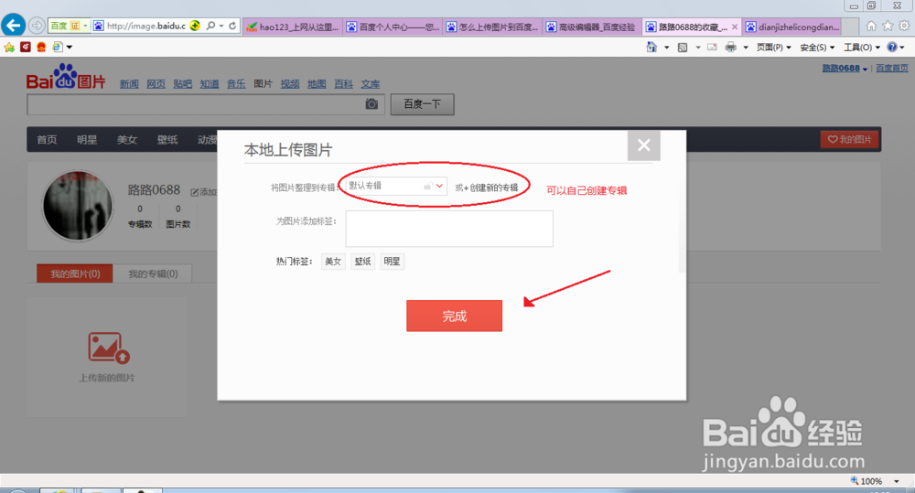Open the 我的专辑(0) tab
Viewport: 915px width, 493px height.
[x=153, y=273]
